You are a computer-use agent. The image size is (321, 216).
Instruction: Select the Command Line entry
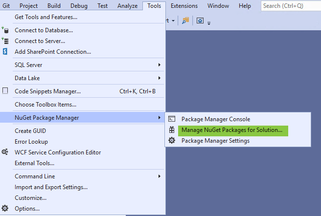point(83,176)
